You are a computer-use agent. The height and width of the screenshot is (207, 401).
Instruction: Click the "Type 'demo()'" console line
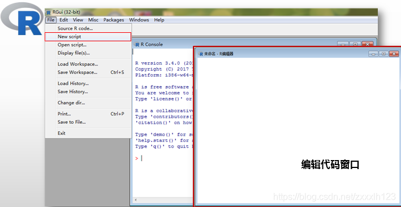(163, 135)
